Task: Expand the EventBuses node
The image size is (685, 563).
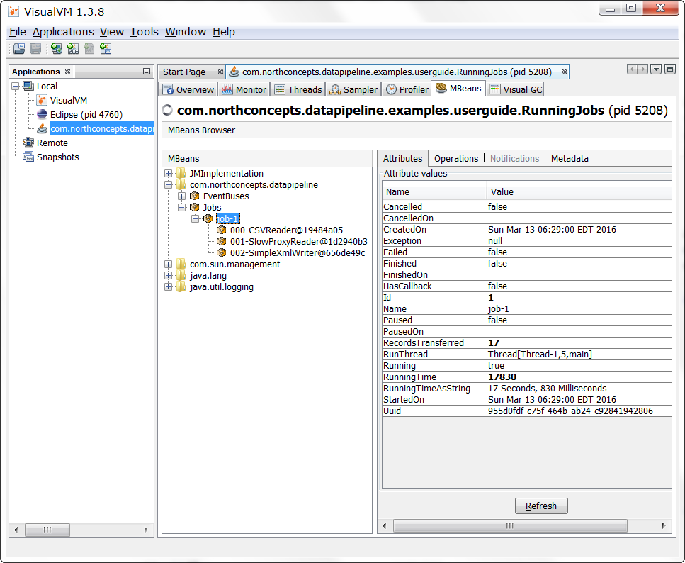Action: 182,196
